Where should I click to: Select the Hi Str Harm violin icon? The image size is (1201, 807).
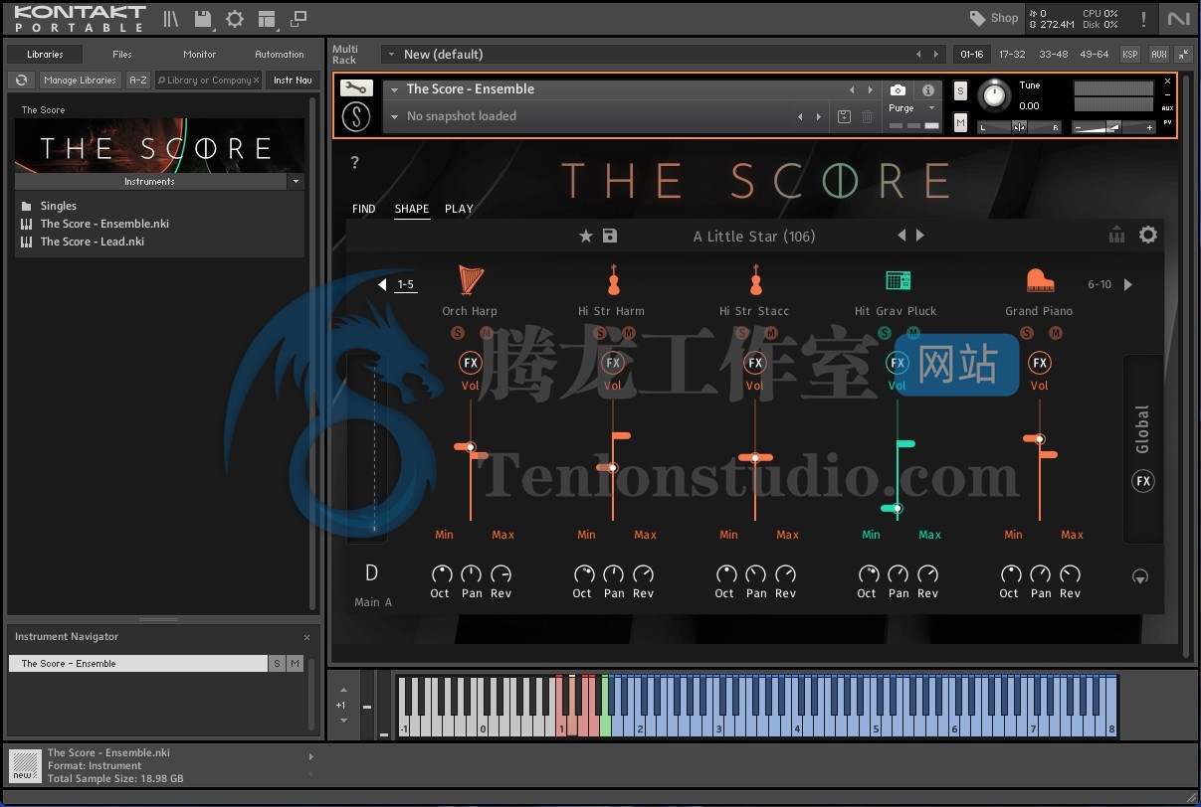[613, 280]
